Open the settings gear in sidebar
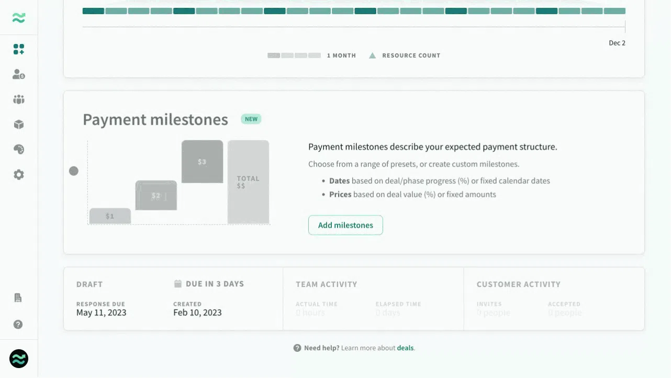This screenshot has width=671, height=378. tap(19, 175)
